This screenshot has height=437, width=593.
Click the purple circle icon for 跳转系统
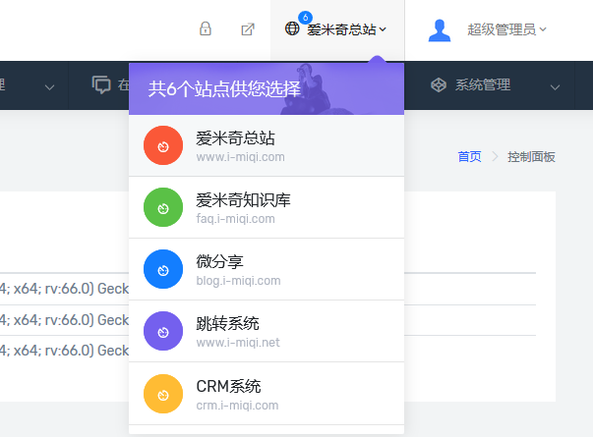tap(163, 331)
